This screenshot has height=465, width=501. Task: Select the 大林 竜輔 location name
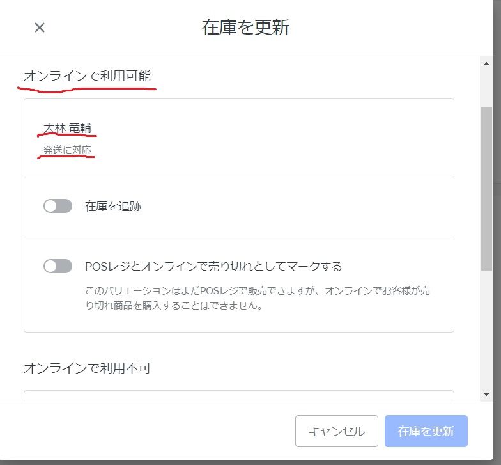67,129
